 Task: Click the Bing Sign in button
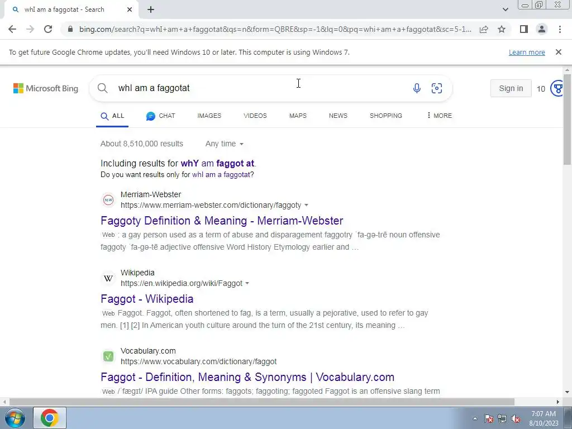point(511,88)
